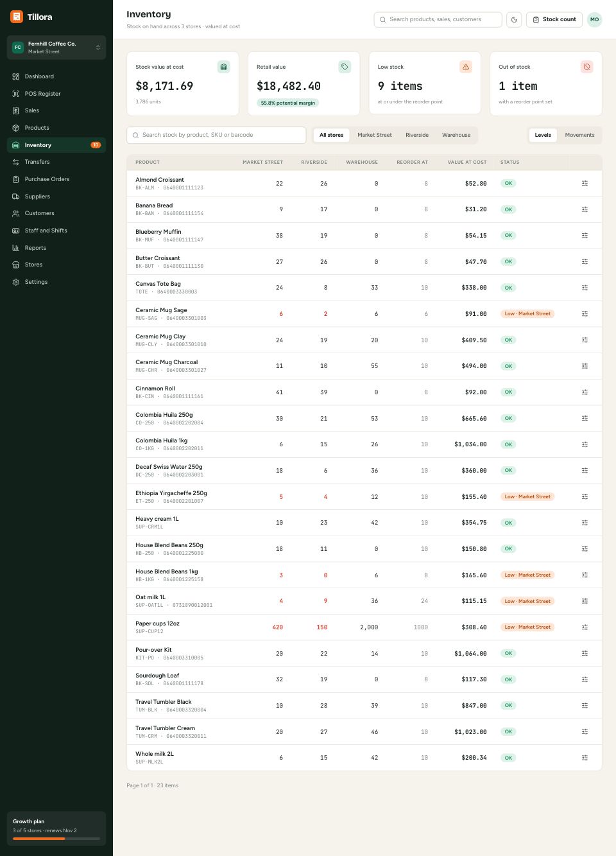Click the $8,171.69 stock value figure
The image size is (616, 856).
click(164, 86)
